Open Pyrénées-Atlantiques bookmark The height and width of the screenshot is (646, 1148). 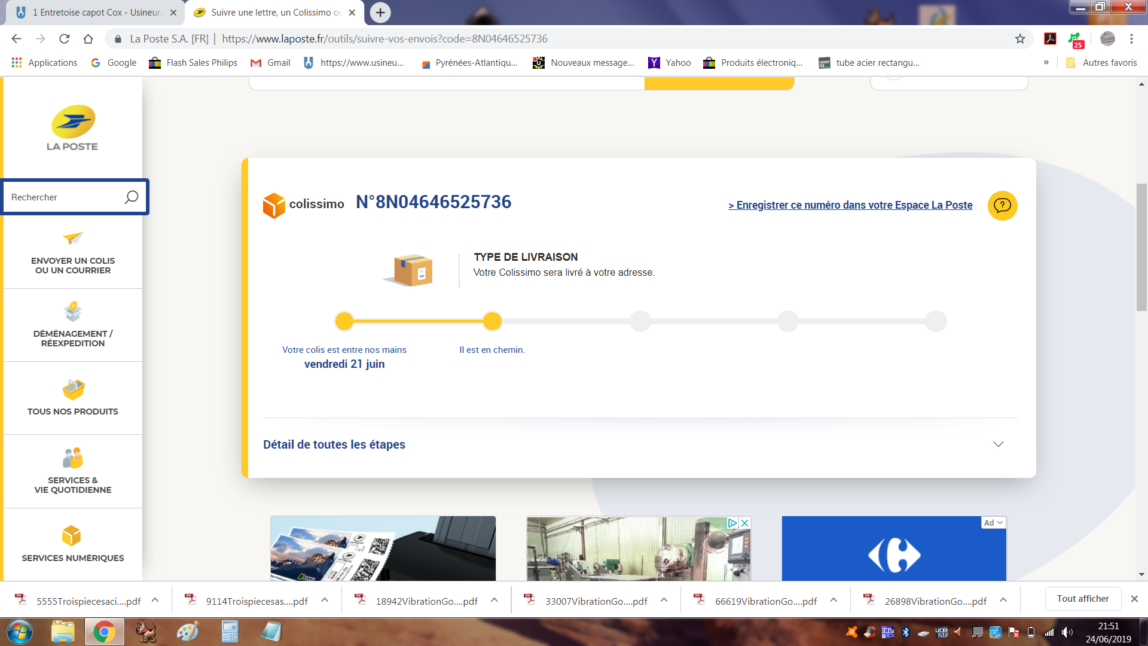(470, 63)
